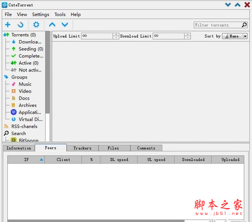This screenshot has height=222, width=252.
Task: Click the Search magnifier icon in sidebar
Action: [x=6, y=133]
